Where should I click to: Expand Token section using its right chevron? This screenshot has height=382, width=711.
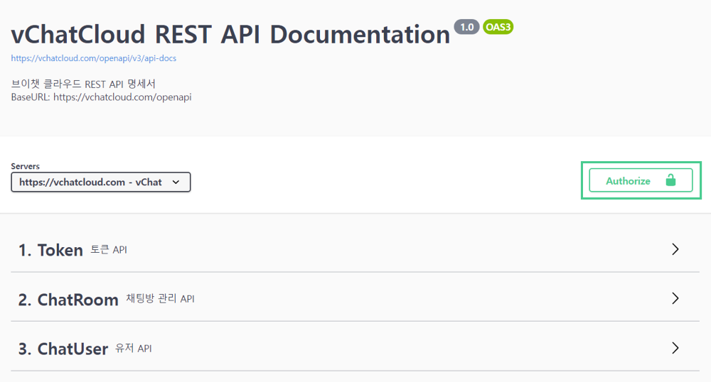(x=675, y=249)
